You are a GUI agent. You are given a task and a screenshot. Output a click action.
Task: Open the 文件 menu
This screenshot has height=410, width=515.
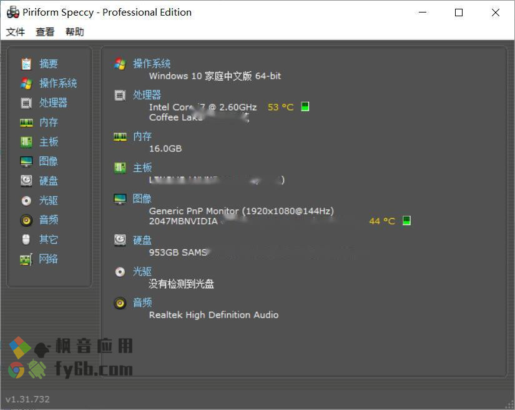(x=16, y=32)
